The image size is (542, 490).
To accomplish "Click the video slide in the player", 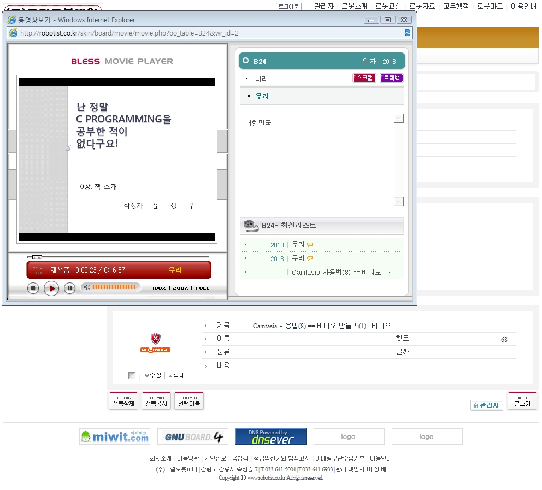I will click(117, 160).
